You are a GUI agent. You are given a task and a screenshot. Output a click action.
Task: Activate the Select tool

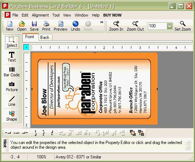coord(12,42)
